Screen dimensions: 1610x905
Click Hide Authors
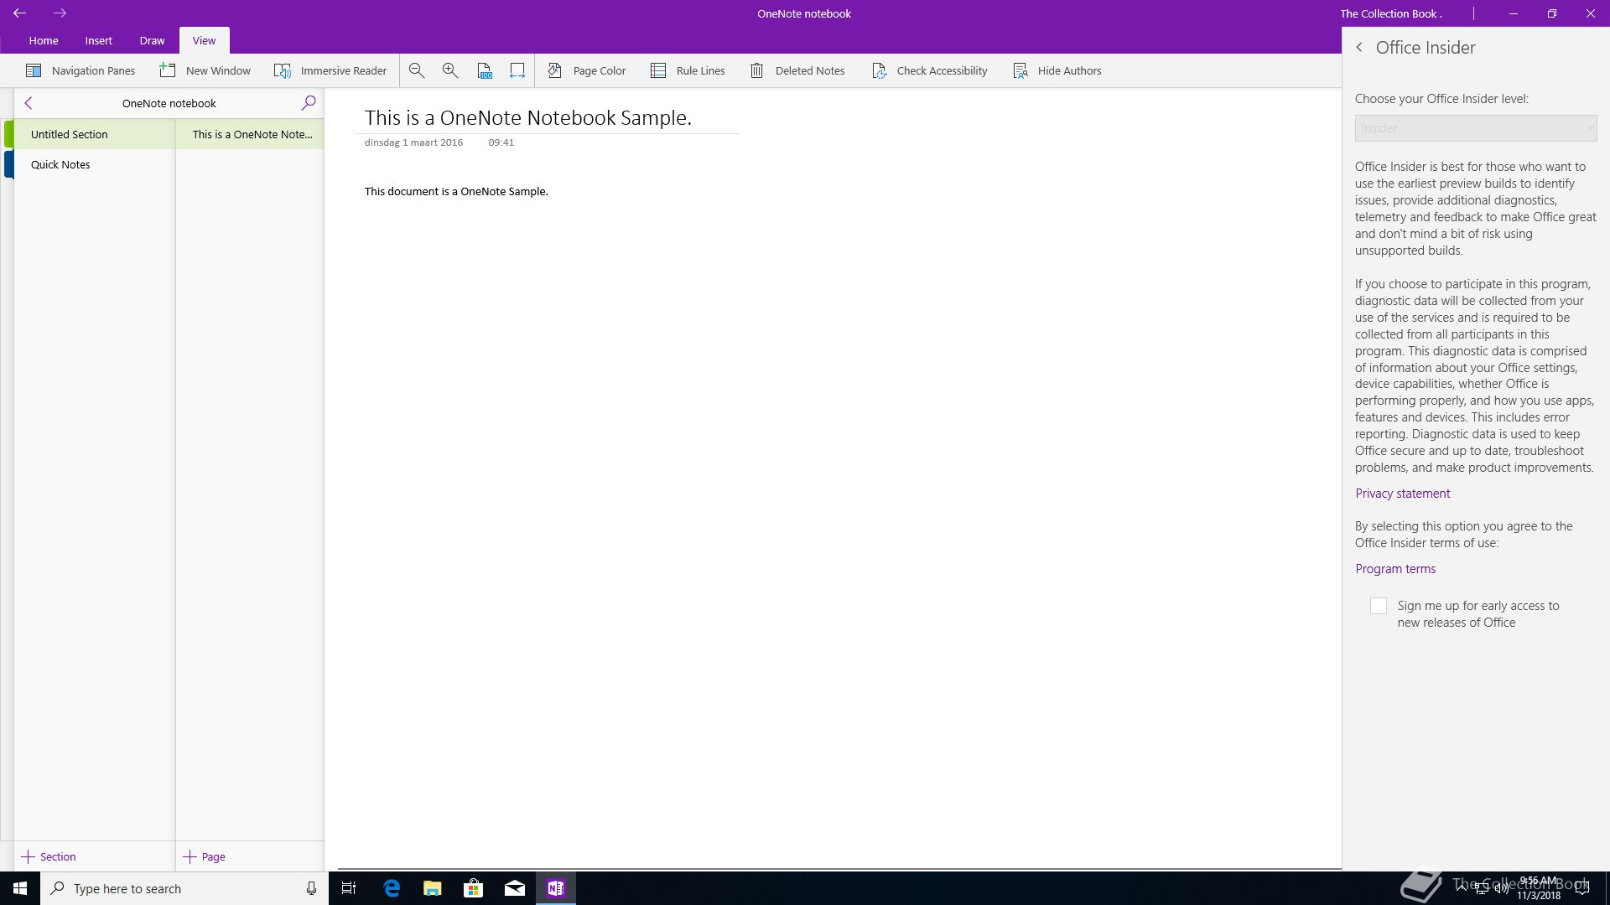1057,70
